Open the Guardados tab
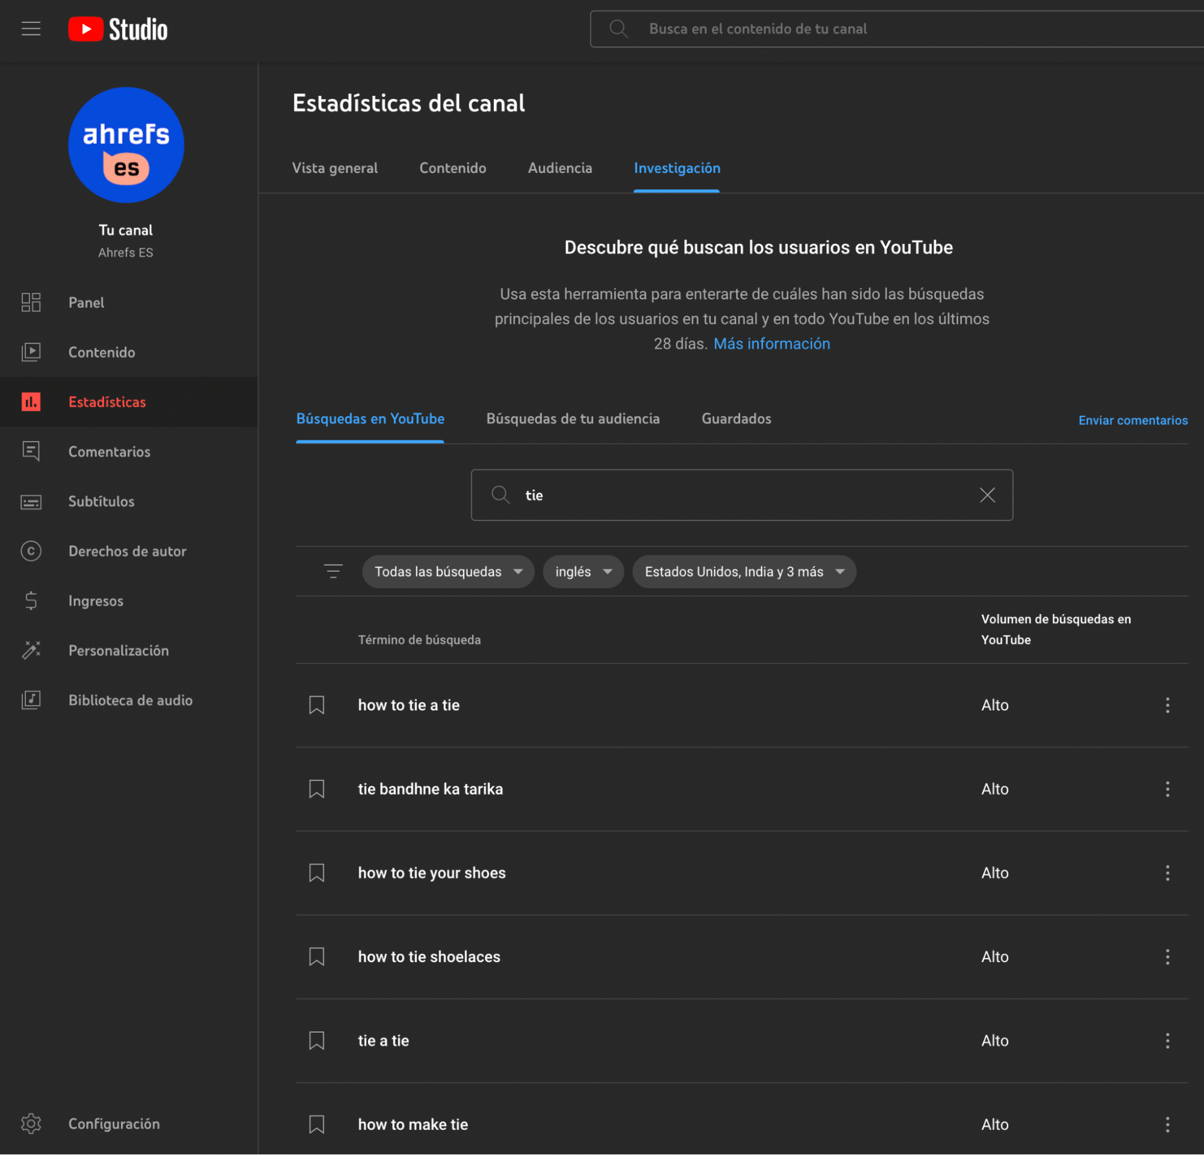The image size is (1204, 1155). coord(736,418)
